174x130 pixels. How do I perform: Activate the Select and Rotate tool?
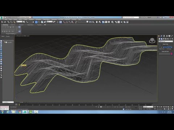point(39,22)
